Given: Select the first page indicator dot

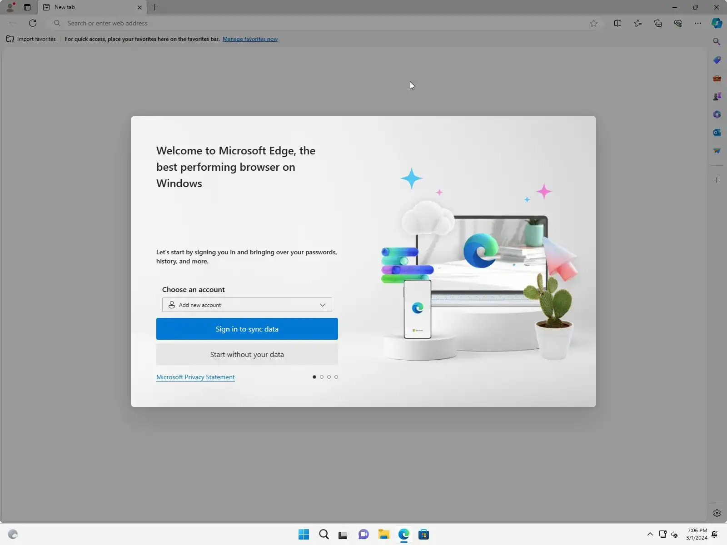Looking at the screenshot, I should tap(314, 377).
